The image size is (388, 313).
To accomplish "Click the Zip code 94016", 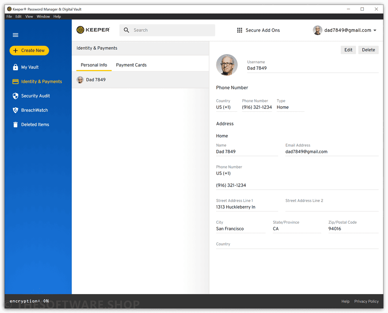I will tap(335, 229).
